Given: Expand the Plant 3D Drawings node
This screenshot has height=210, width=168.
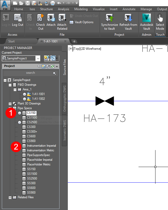Looking at the screenshot, I should pyautogui.click(x=10, y=103).
